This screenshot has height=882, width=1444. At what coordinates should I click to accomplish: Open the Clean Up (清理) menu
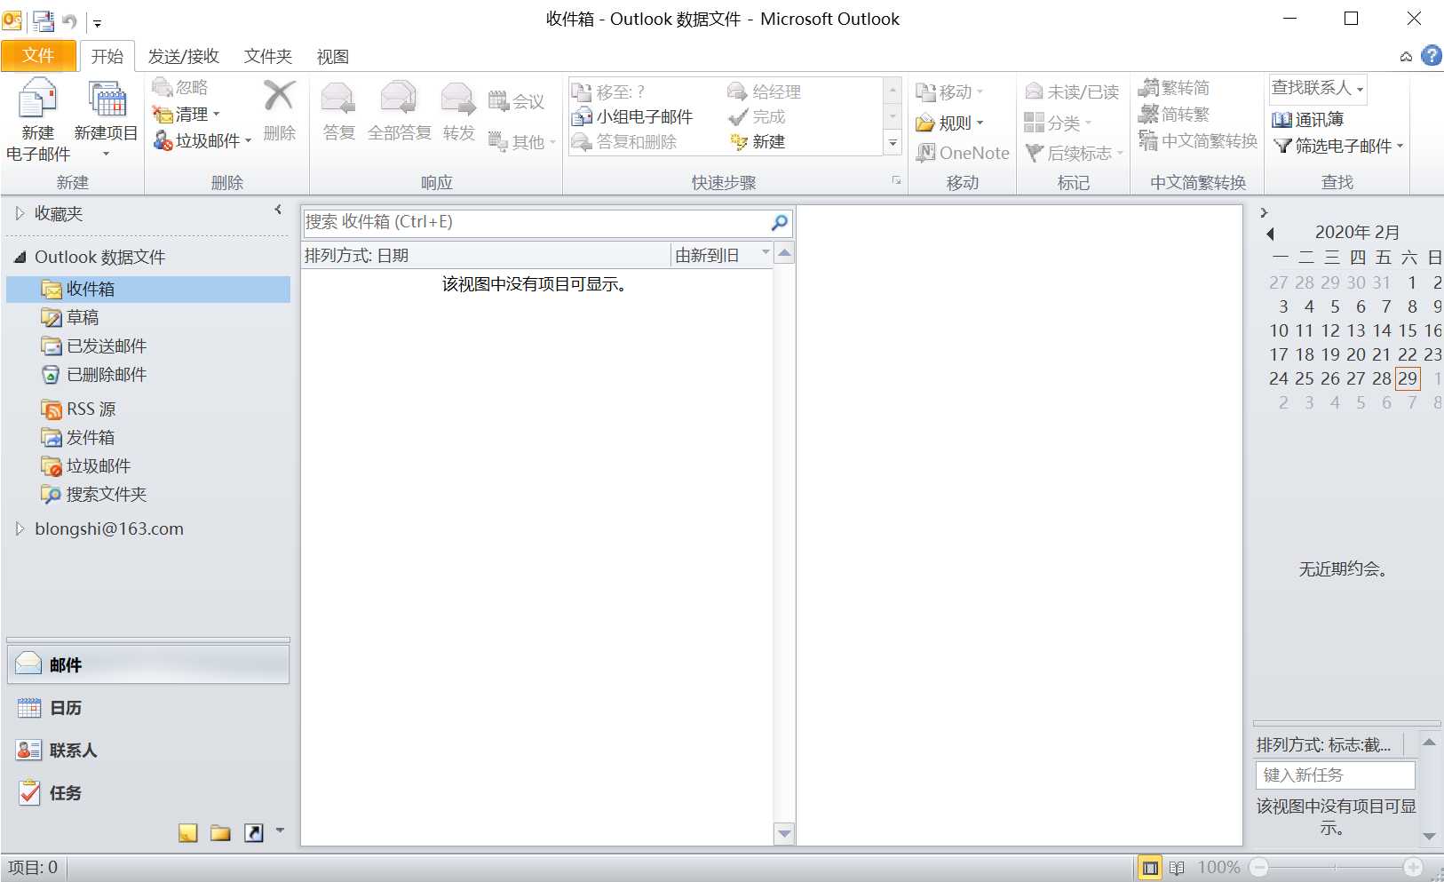pyautogui.click(x=186, y=115)
